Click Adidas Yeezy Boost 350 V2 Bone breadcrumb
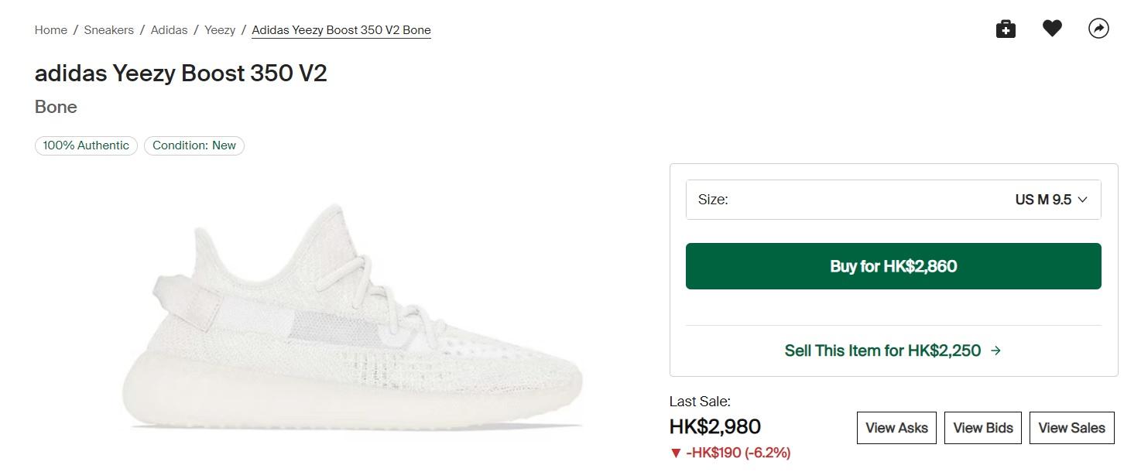The image size is (1141, 472). tap(341, 30)
